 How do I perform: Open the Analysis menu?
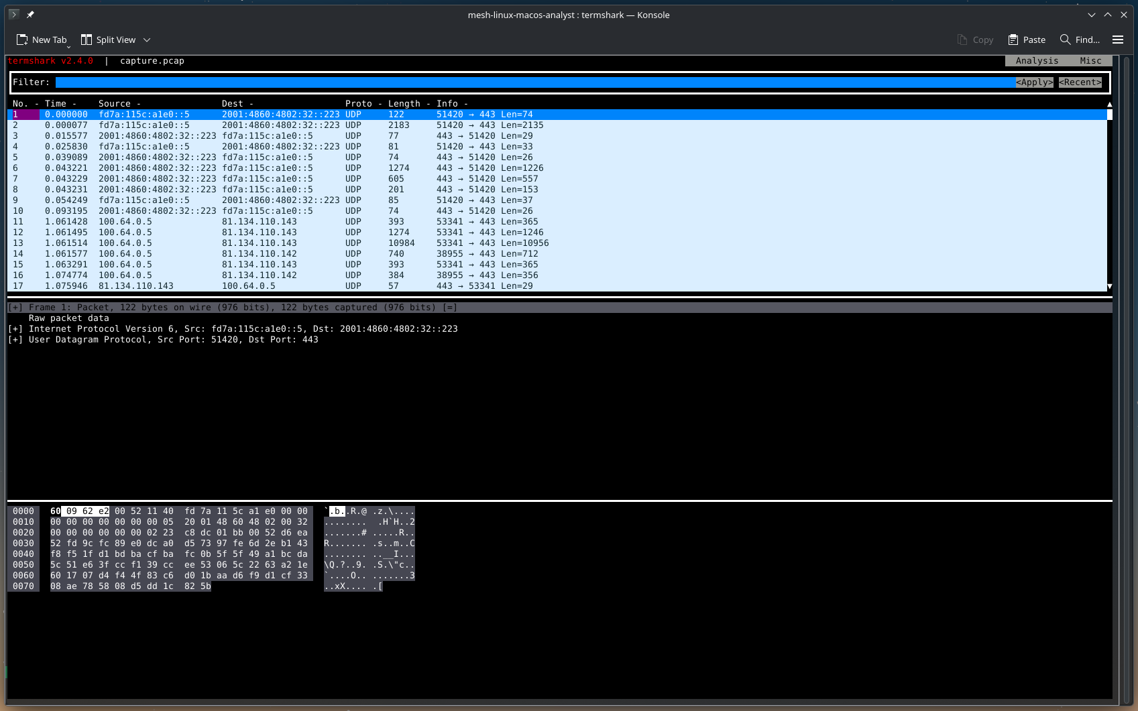[1036, 61]
